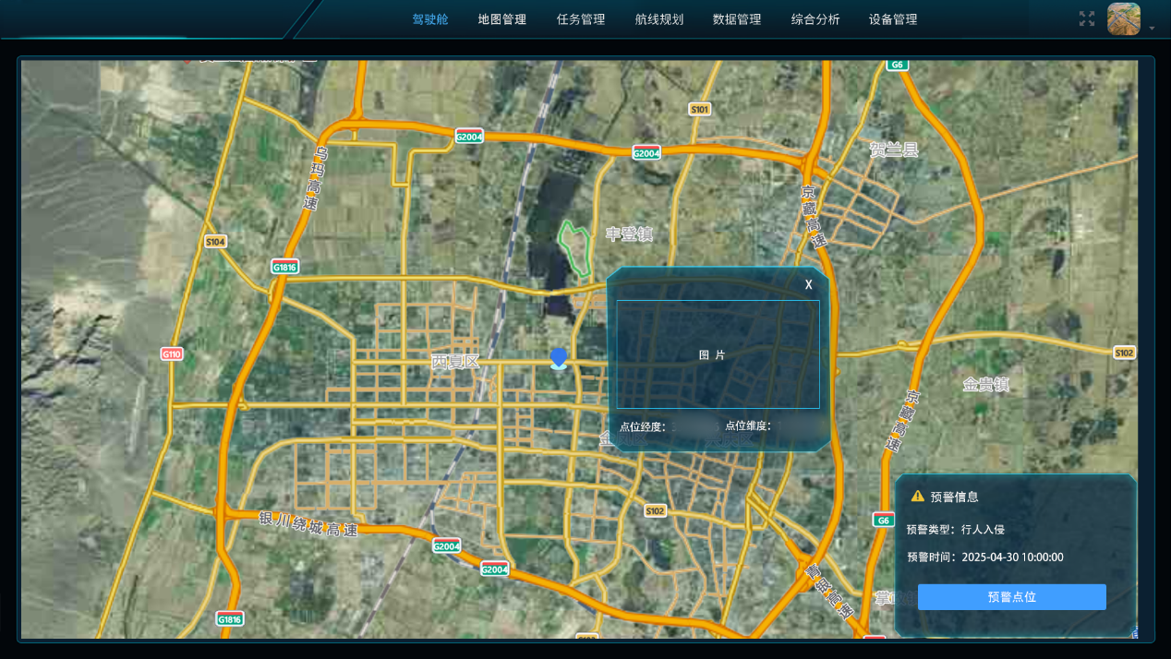Open 航线规划 in the top navigation
Screen dimensions: 1171x659
click(x=659, y=19)
